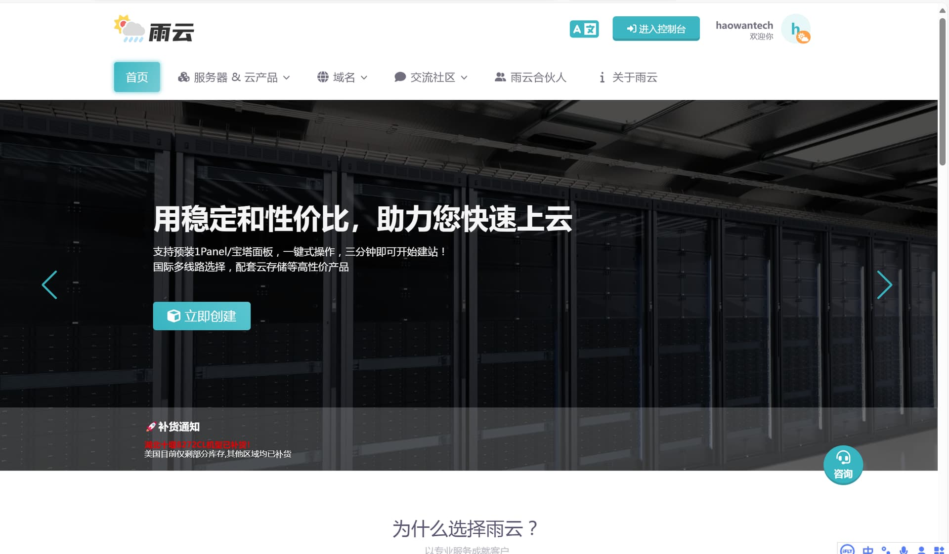Expand the 域名 dropdown menu

(x=342, y=78)
